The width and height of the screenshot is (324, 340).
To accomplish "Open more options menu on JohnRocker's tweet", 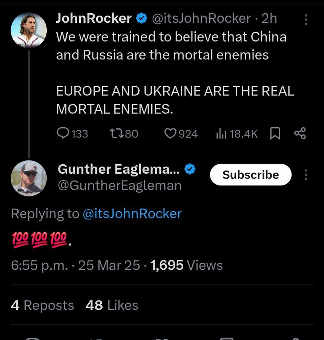I will [x=306, y=19].
